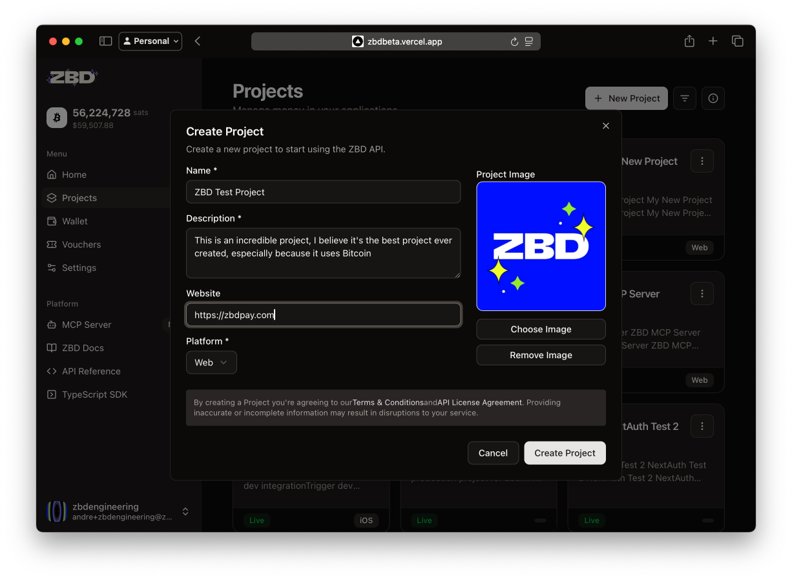The height and width of the screenshot is (580, 792).
Task: Click the Bitcoin icon next to sats balance
Action: click(56, 118)
